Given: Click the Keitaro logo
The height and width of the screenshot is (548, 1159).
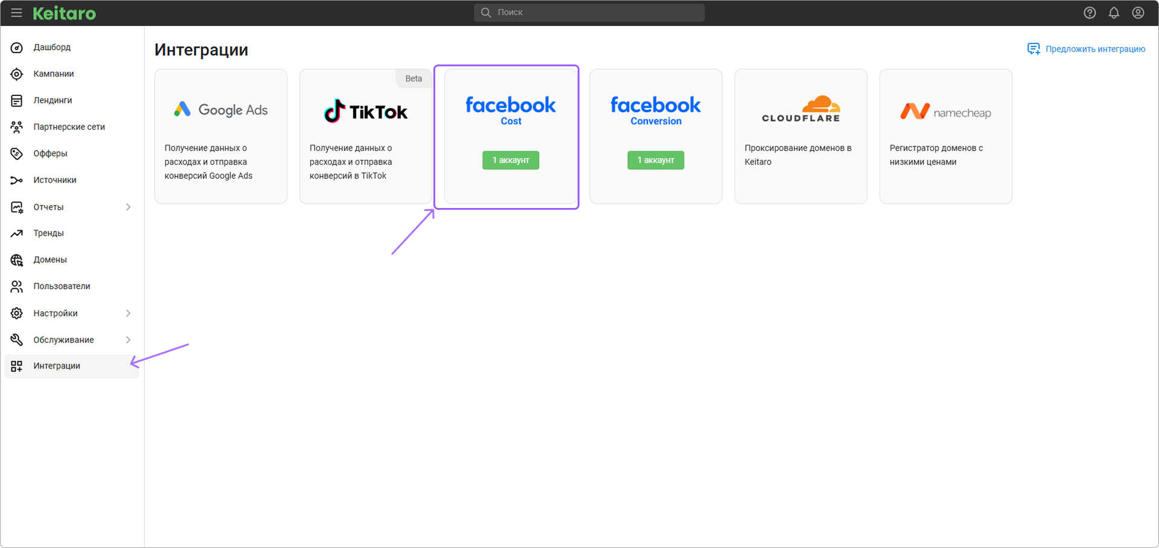Looking at the screenshot, I should pos(64,13).
